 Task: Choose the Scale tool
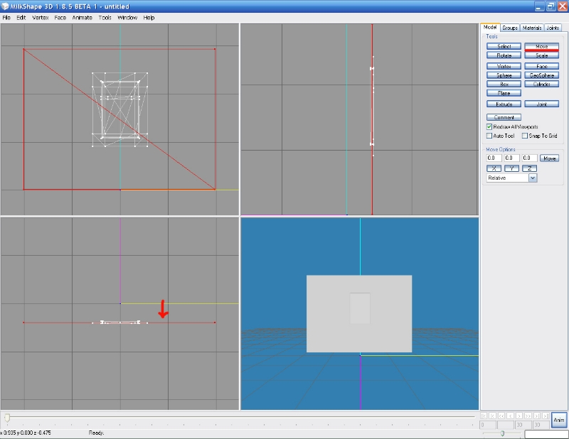coord(541,55)
